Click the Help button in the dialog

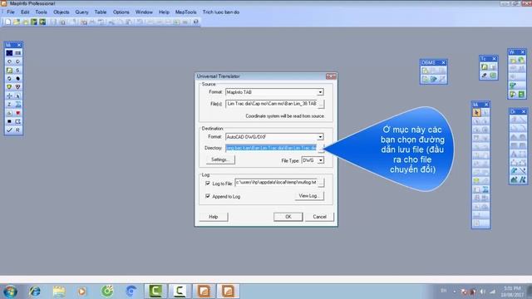[x=214, y=217]
